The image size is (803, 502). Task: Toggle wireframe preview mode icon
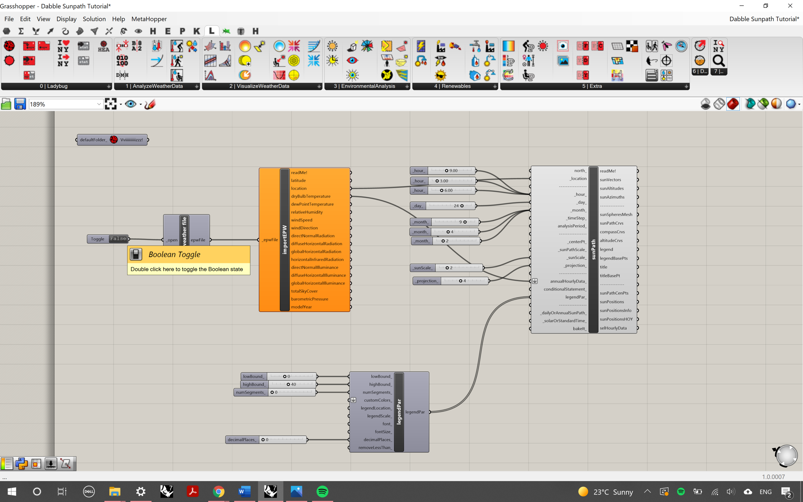point(719,104)
